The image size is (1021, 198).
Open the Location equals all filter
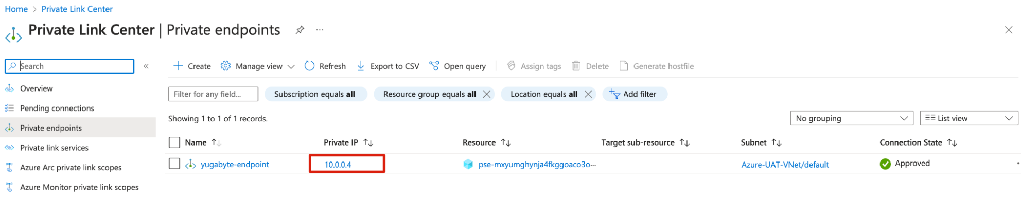(543, 94)
